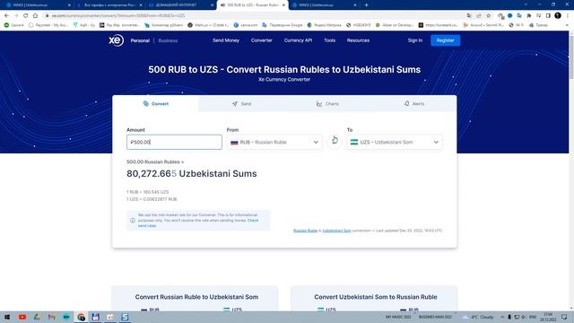Swap the From and To currencies
The width and height of the screenshot is (574, 323).
[x=335, y=141]
